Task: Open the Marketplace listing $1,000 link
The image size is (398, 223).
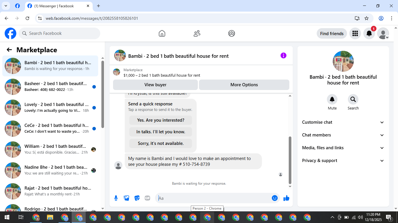Action: [162, 75]
